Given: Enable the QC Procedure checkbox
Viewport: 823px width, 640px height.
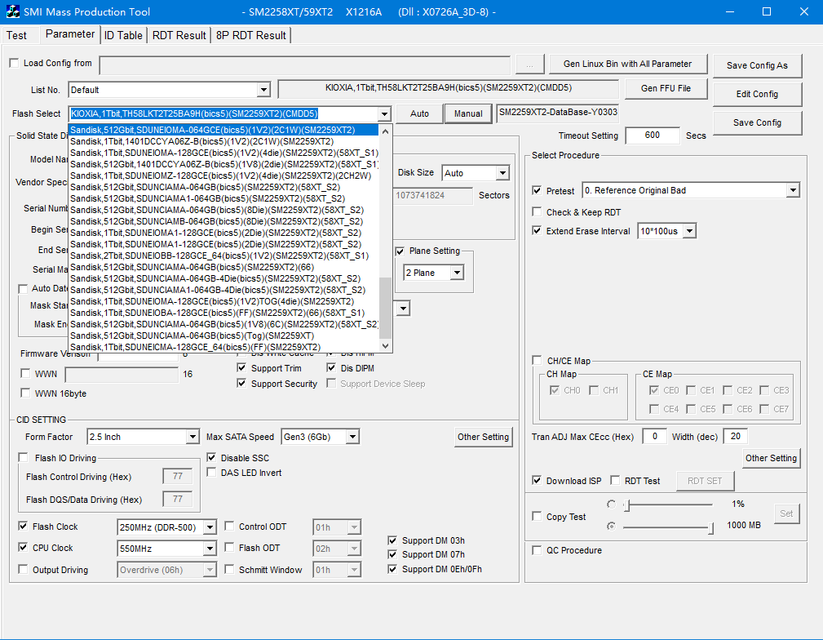Looking at the screenshot, I should coord(537,550).
